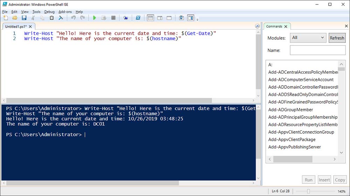Open the Add-ons menu
The width and height of the screenshot is (350, 196).
click(x=65, y=12)
